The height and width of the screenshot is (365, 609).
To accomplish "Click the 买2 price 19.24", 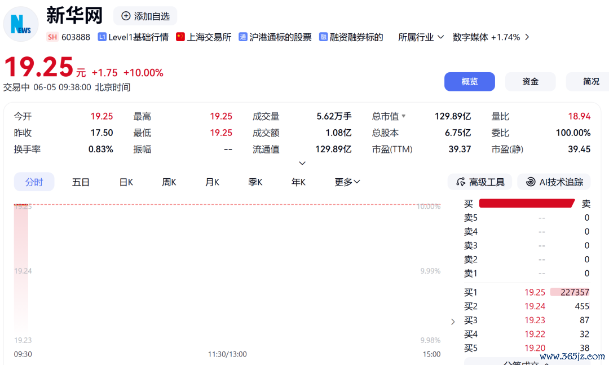I will click(535, 306).
